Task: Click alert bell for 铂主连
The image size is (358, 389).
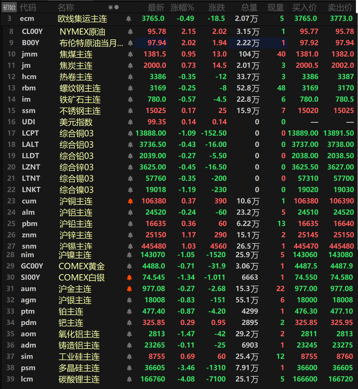Action: 129,311
